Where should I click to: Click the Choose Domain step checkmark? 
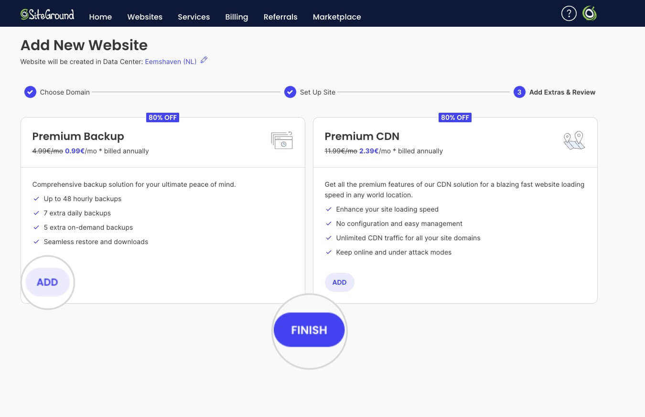coord(30,92)
